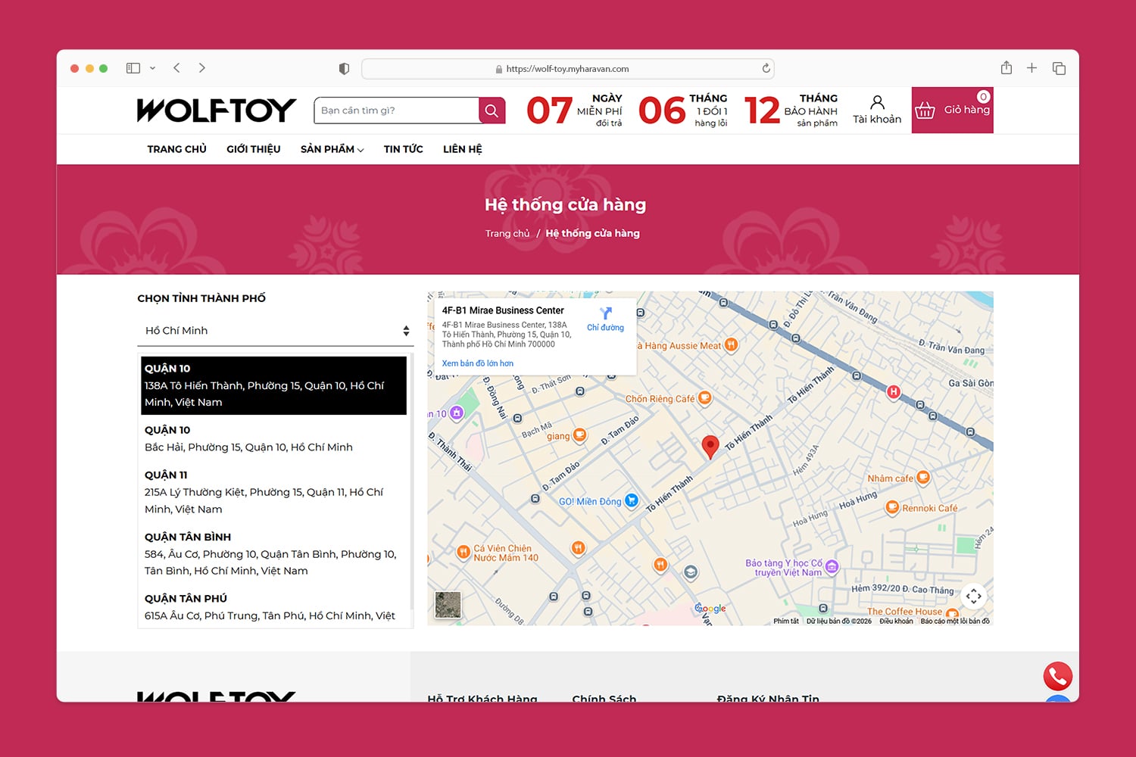Open the sidebar options chevron dropdown

click(152, 68)
